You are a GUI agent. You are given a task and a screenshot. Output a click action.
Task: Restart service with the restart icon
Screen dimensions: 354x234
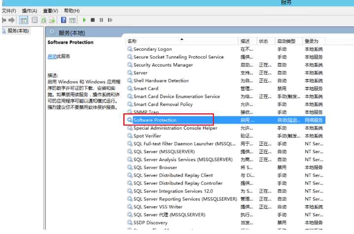click(109, 20)
